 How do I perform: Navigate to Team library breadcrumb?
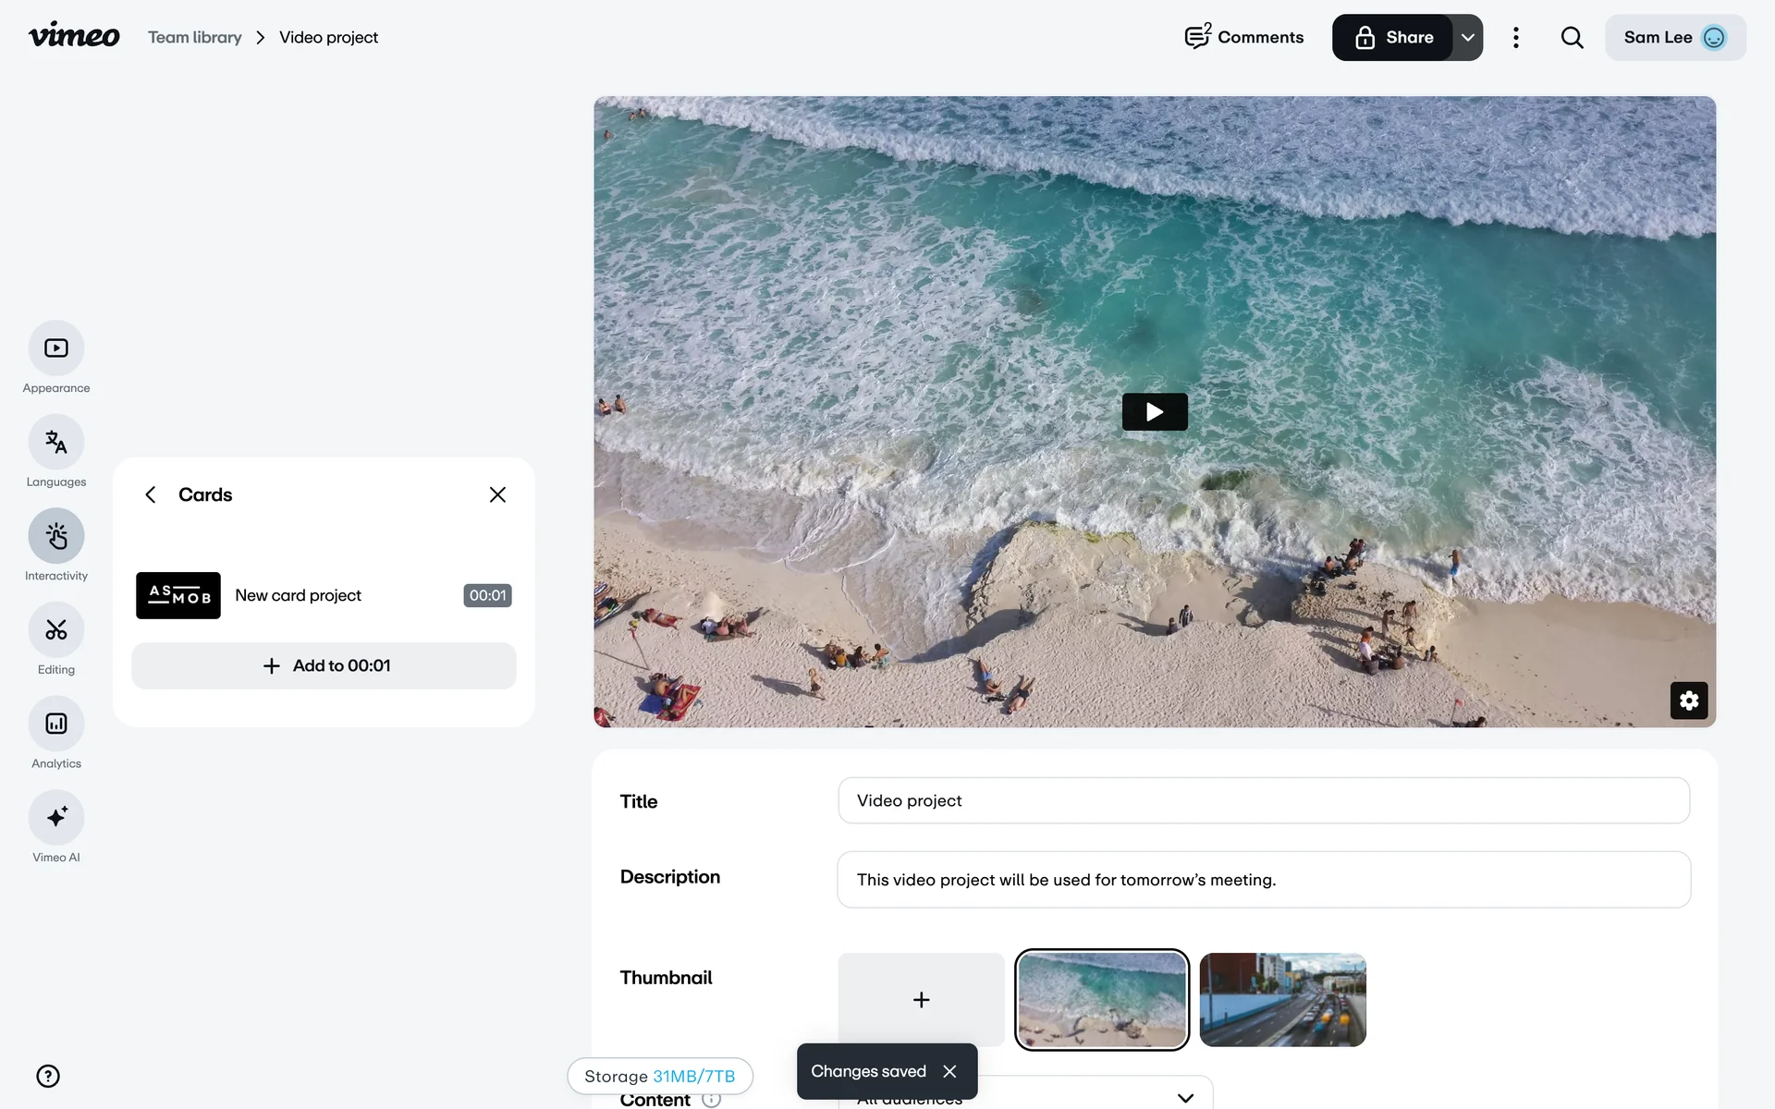[194, 38]
